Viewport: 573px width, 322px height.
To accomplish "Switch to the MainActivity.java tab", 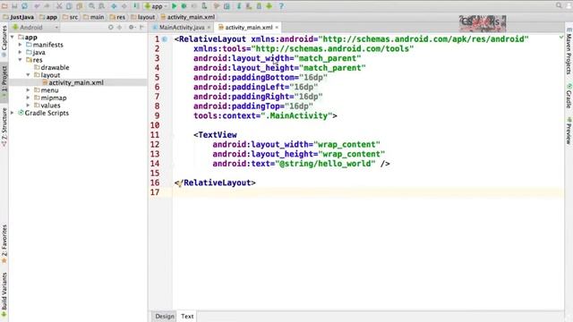I will (x=182, y=28).
